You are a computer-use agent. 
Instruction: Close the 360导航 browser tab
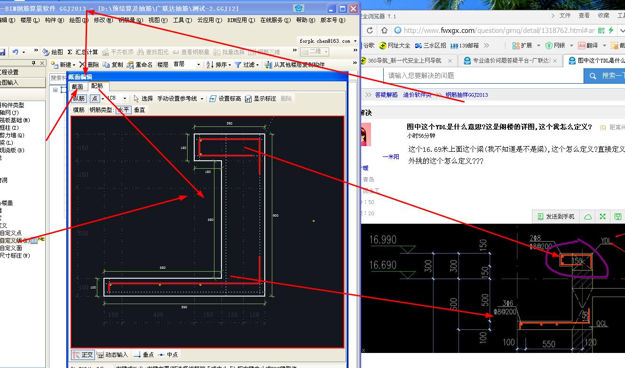pos(450,61)
